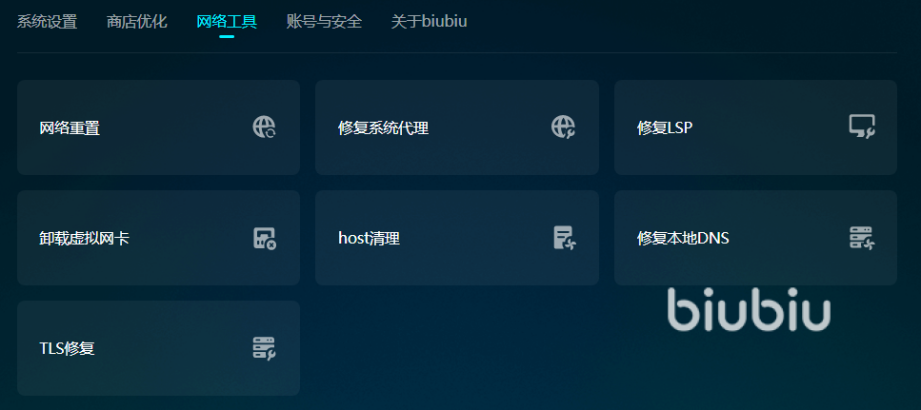This screenshot has width=921, height=410.
Task: Select the 网络工具 tab
Action: click(x=227, y=22)
